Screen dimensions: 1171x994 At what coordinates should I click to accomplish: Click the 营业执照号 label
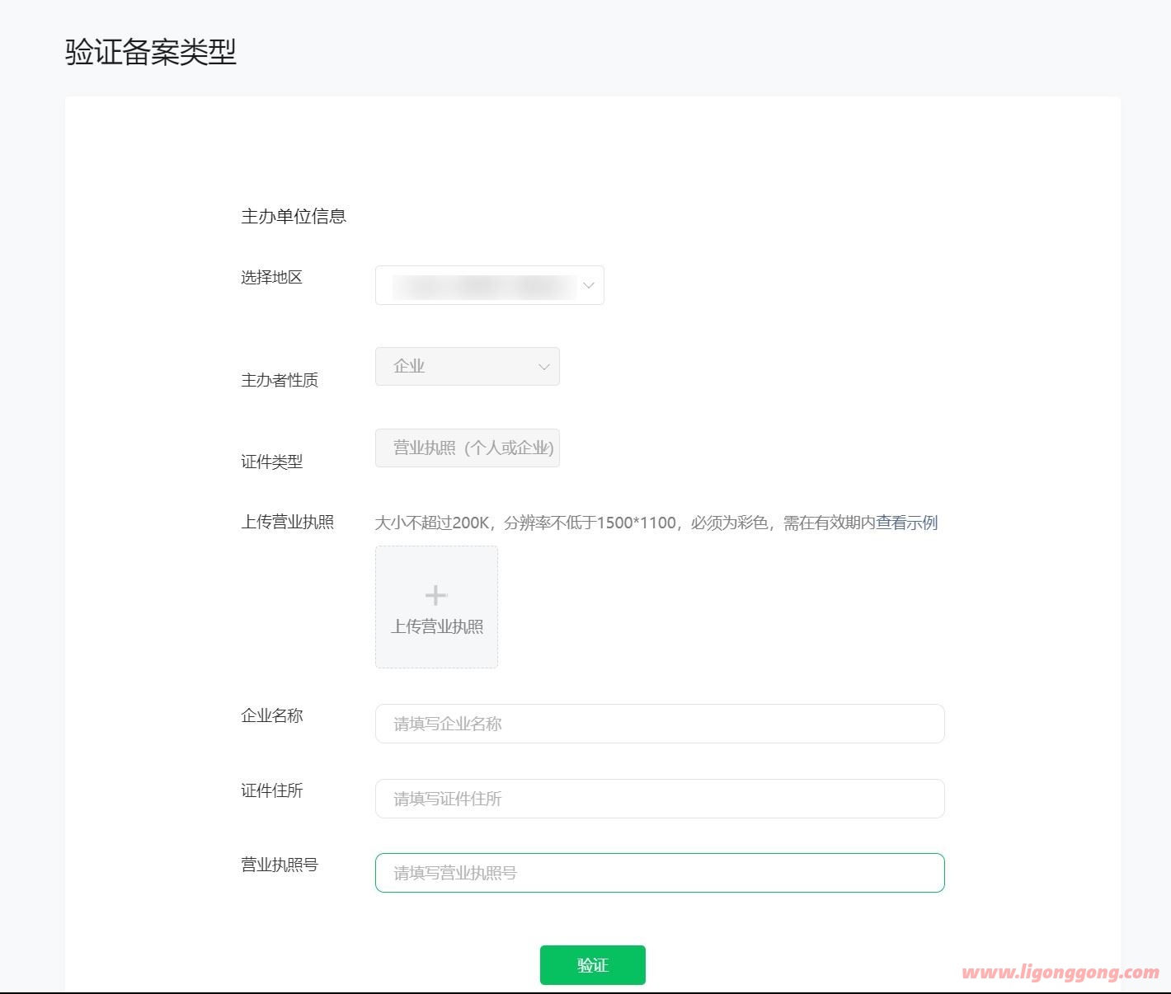(x=280, y=865)
